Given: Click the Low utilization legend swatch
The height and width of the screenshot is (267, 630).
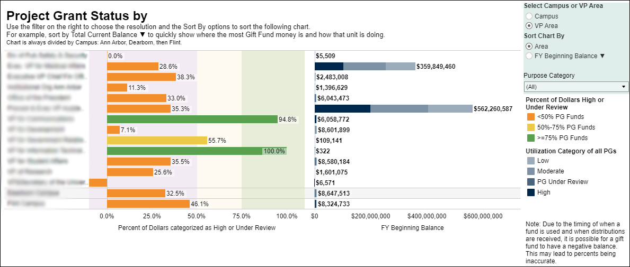Looking at the screenshot, I should (x=531, y=161).
